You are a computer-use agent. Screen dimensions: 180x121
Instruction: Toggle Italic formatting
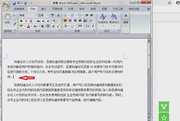coord(26,21)
